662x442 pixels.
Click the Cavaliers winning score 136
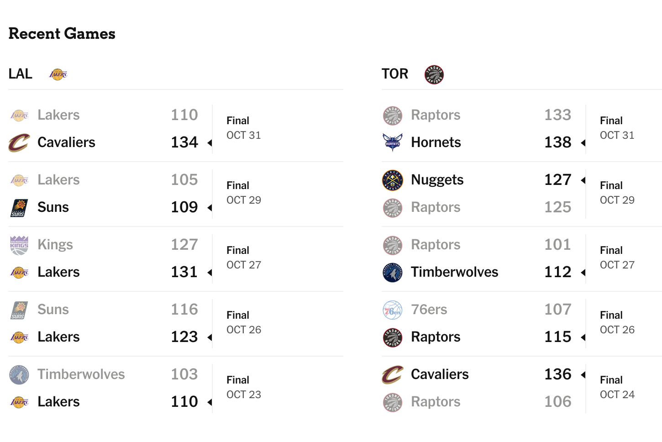(557, 374)
